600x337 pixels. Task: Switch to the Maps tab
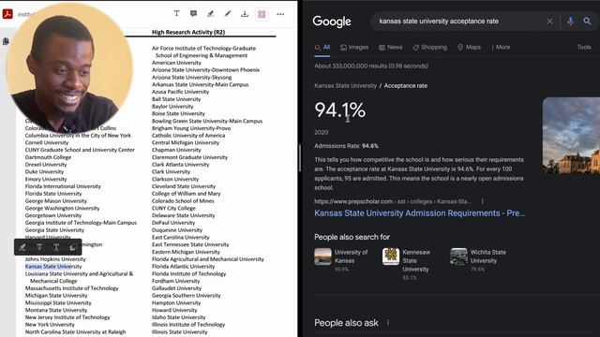click(x=469, y=48)
